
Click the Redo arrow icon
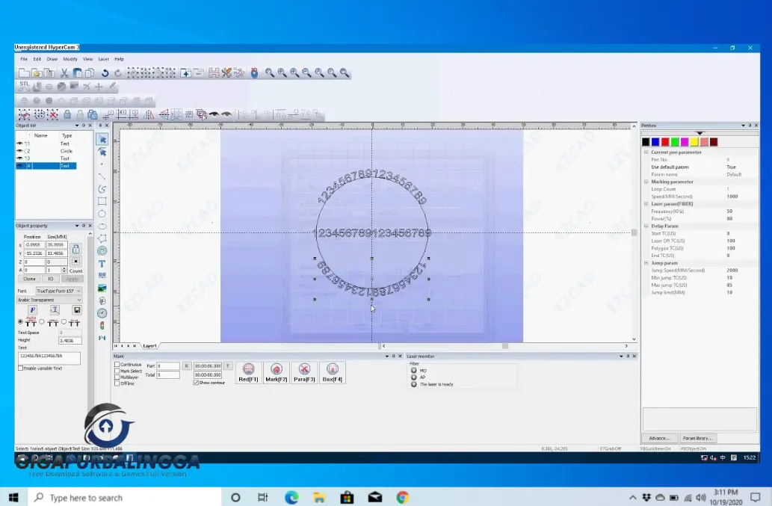[x=117, y=72]
